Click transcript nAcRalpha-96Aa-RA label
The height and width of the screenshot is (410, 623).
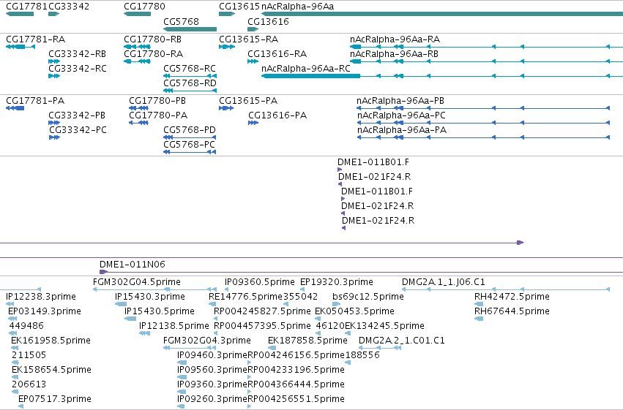[395, 39]
